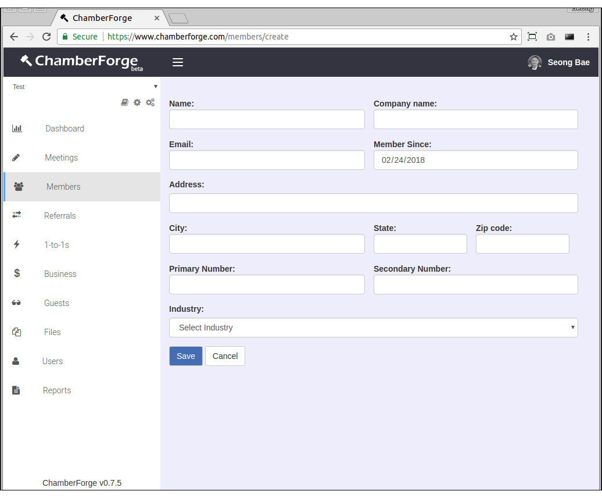Click the Member Since date field

pyautogui.click(x=475, y=160)
